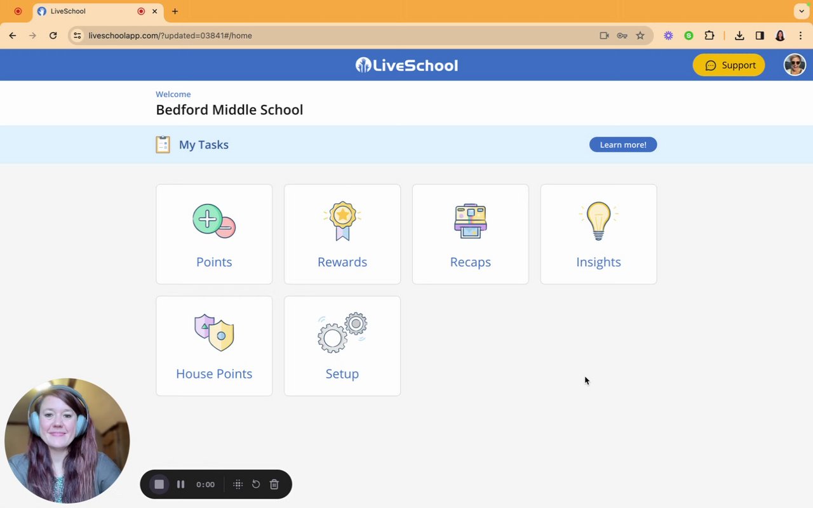Open Chrome three-dot menu
This screenshot has width=813, height=508.
pyautogui.click(x=800, y=36)
